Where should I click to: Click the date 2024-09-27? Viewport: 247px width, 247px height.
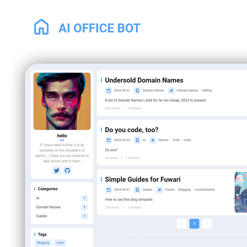pos(122,90)
